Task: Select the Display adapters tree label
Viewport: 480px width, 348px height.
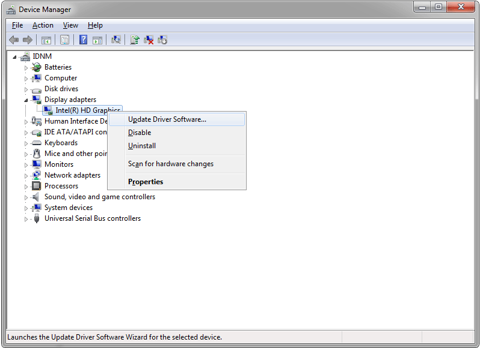Action: click(x=70, y=100)
